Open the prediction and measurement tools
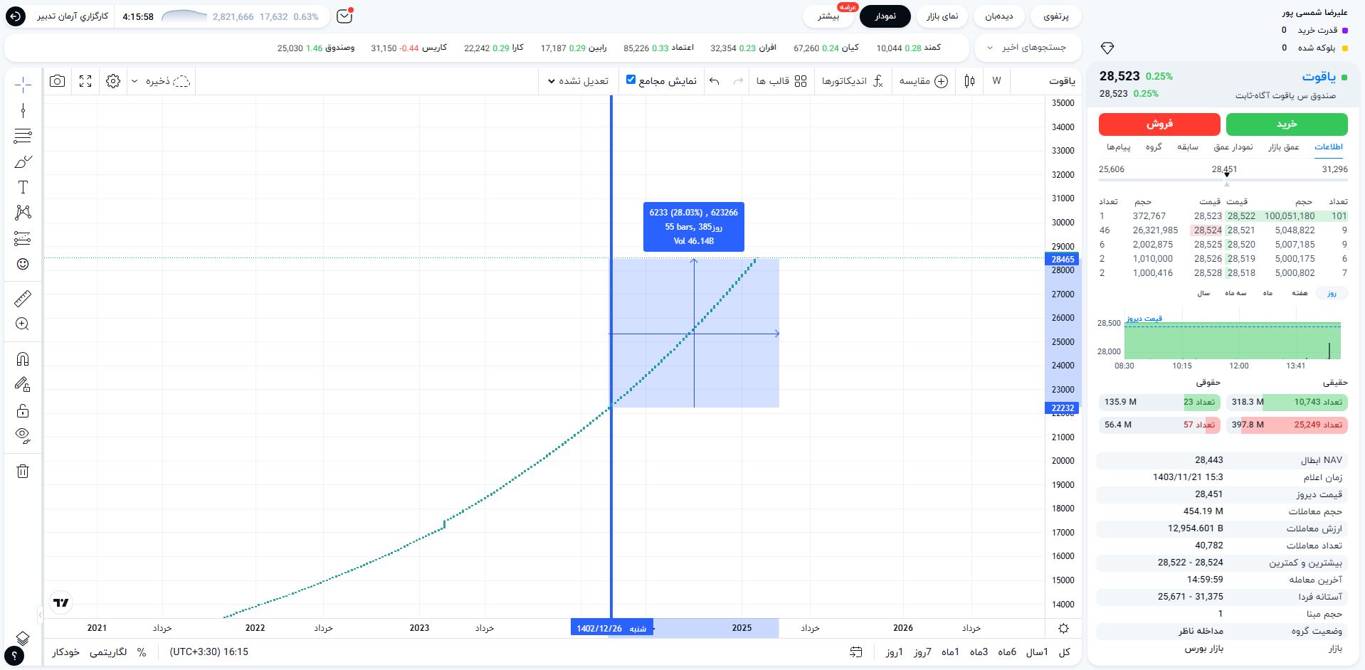The width and height of the screenshot is (1365, 670). pos(23,238)
